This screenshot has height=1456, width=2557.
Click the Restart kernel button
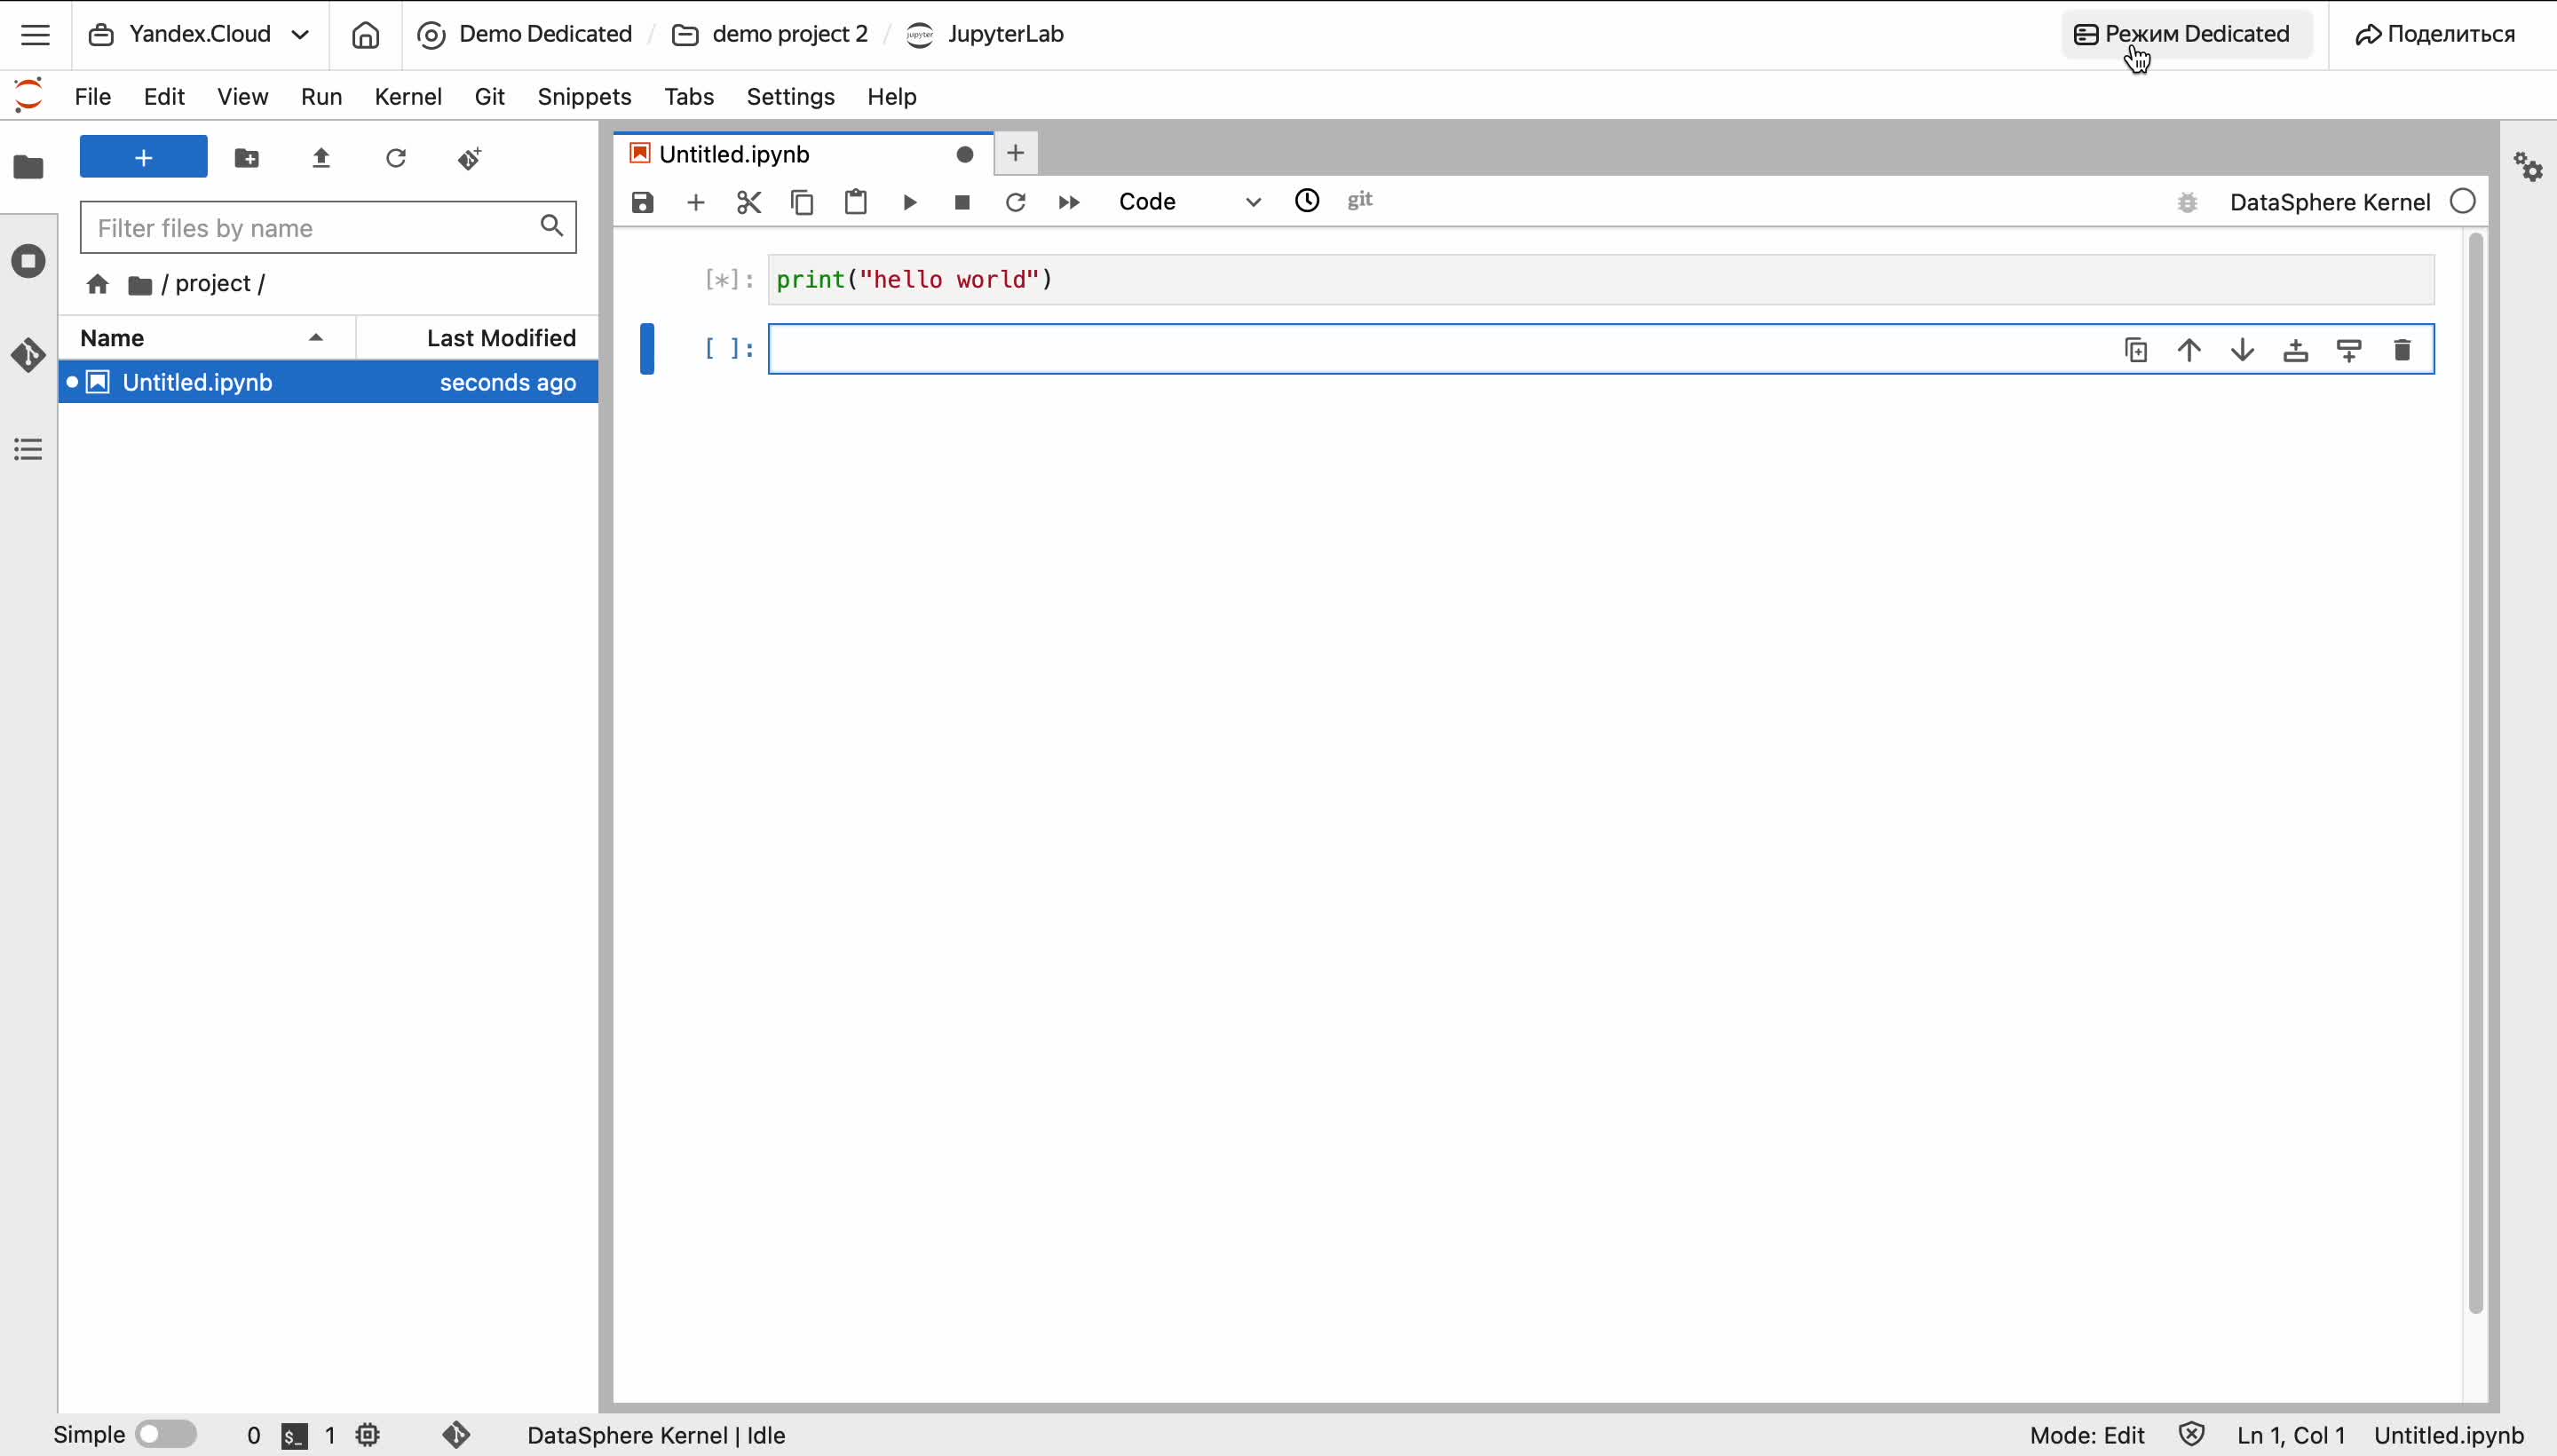[x=1015, y=201]
